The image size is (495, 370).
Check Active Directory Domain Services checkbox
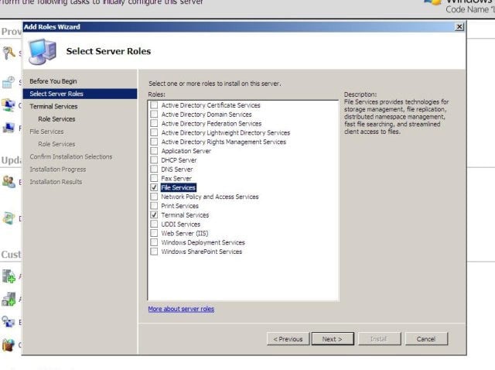click(x=154, y=114)
